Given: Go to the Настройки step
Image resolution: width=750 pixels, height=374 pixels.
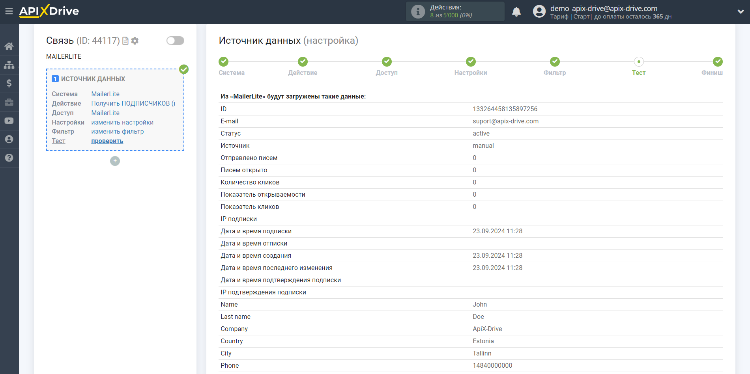Looking at the screenshot, I should pyautogui.click(x=471, y=61).
